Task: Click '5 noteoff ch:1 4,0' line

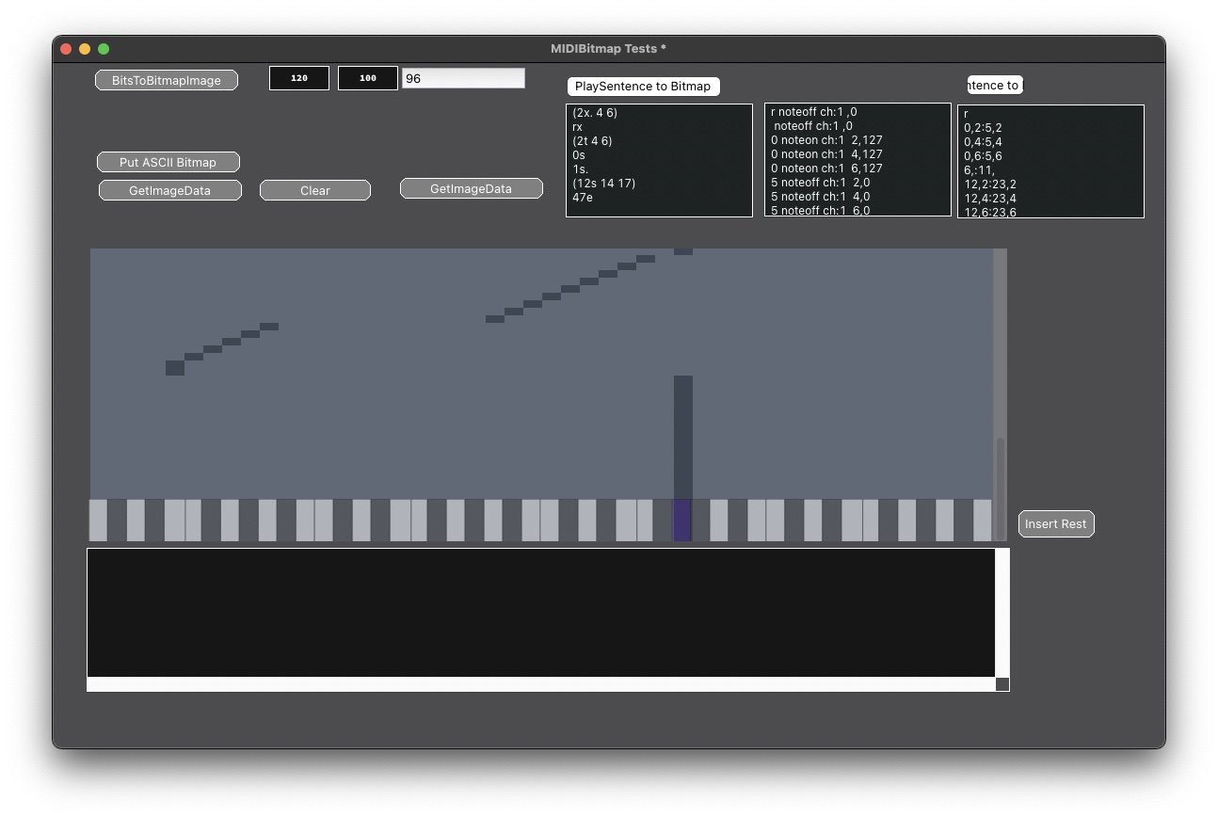Action: 820,196
